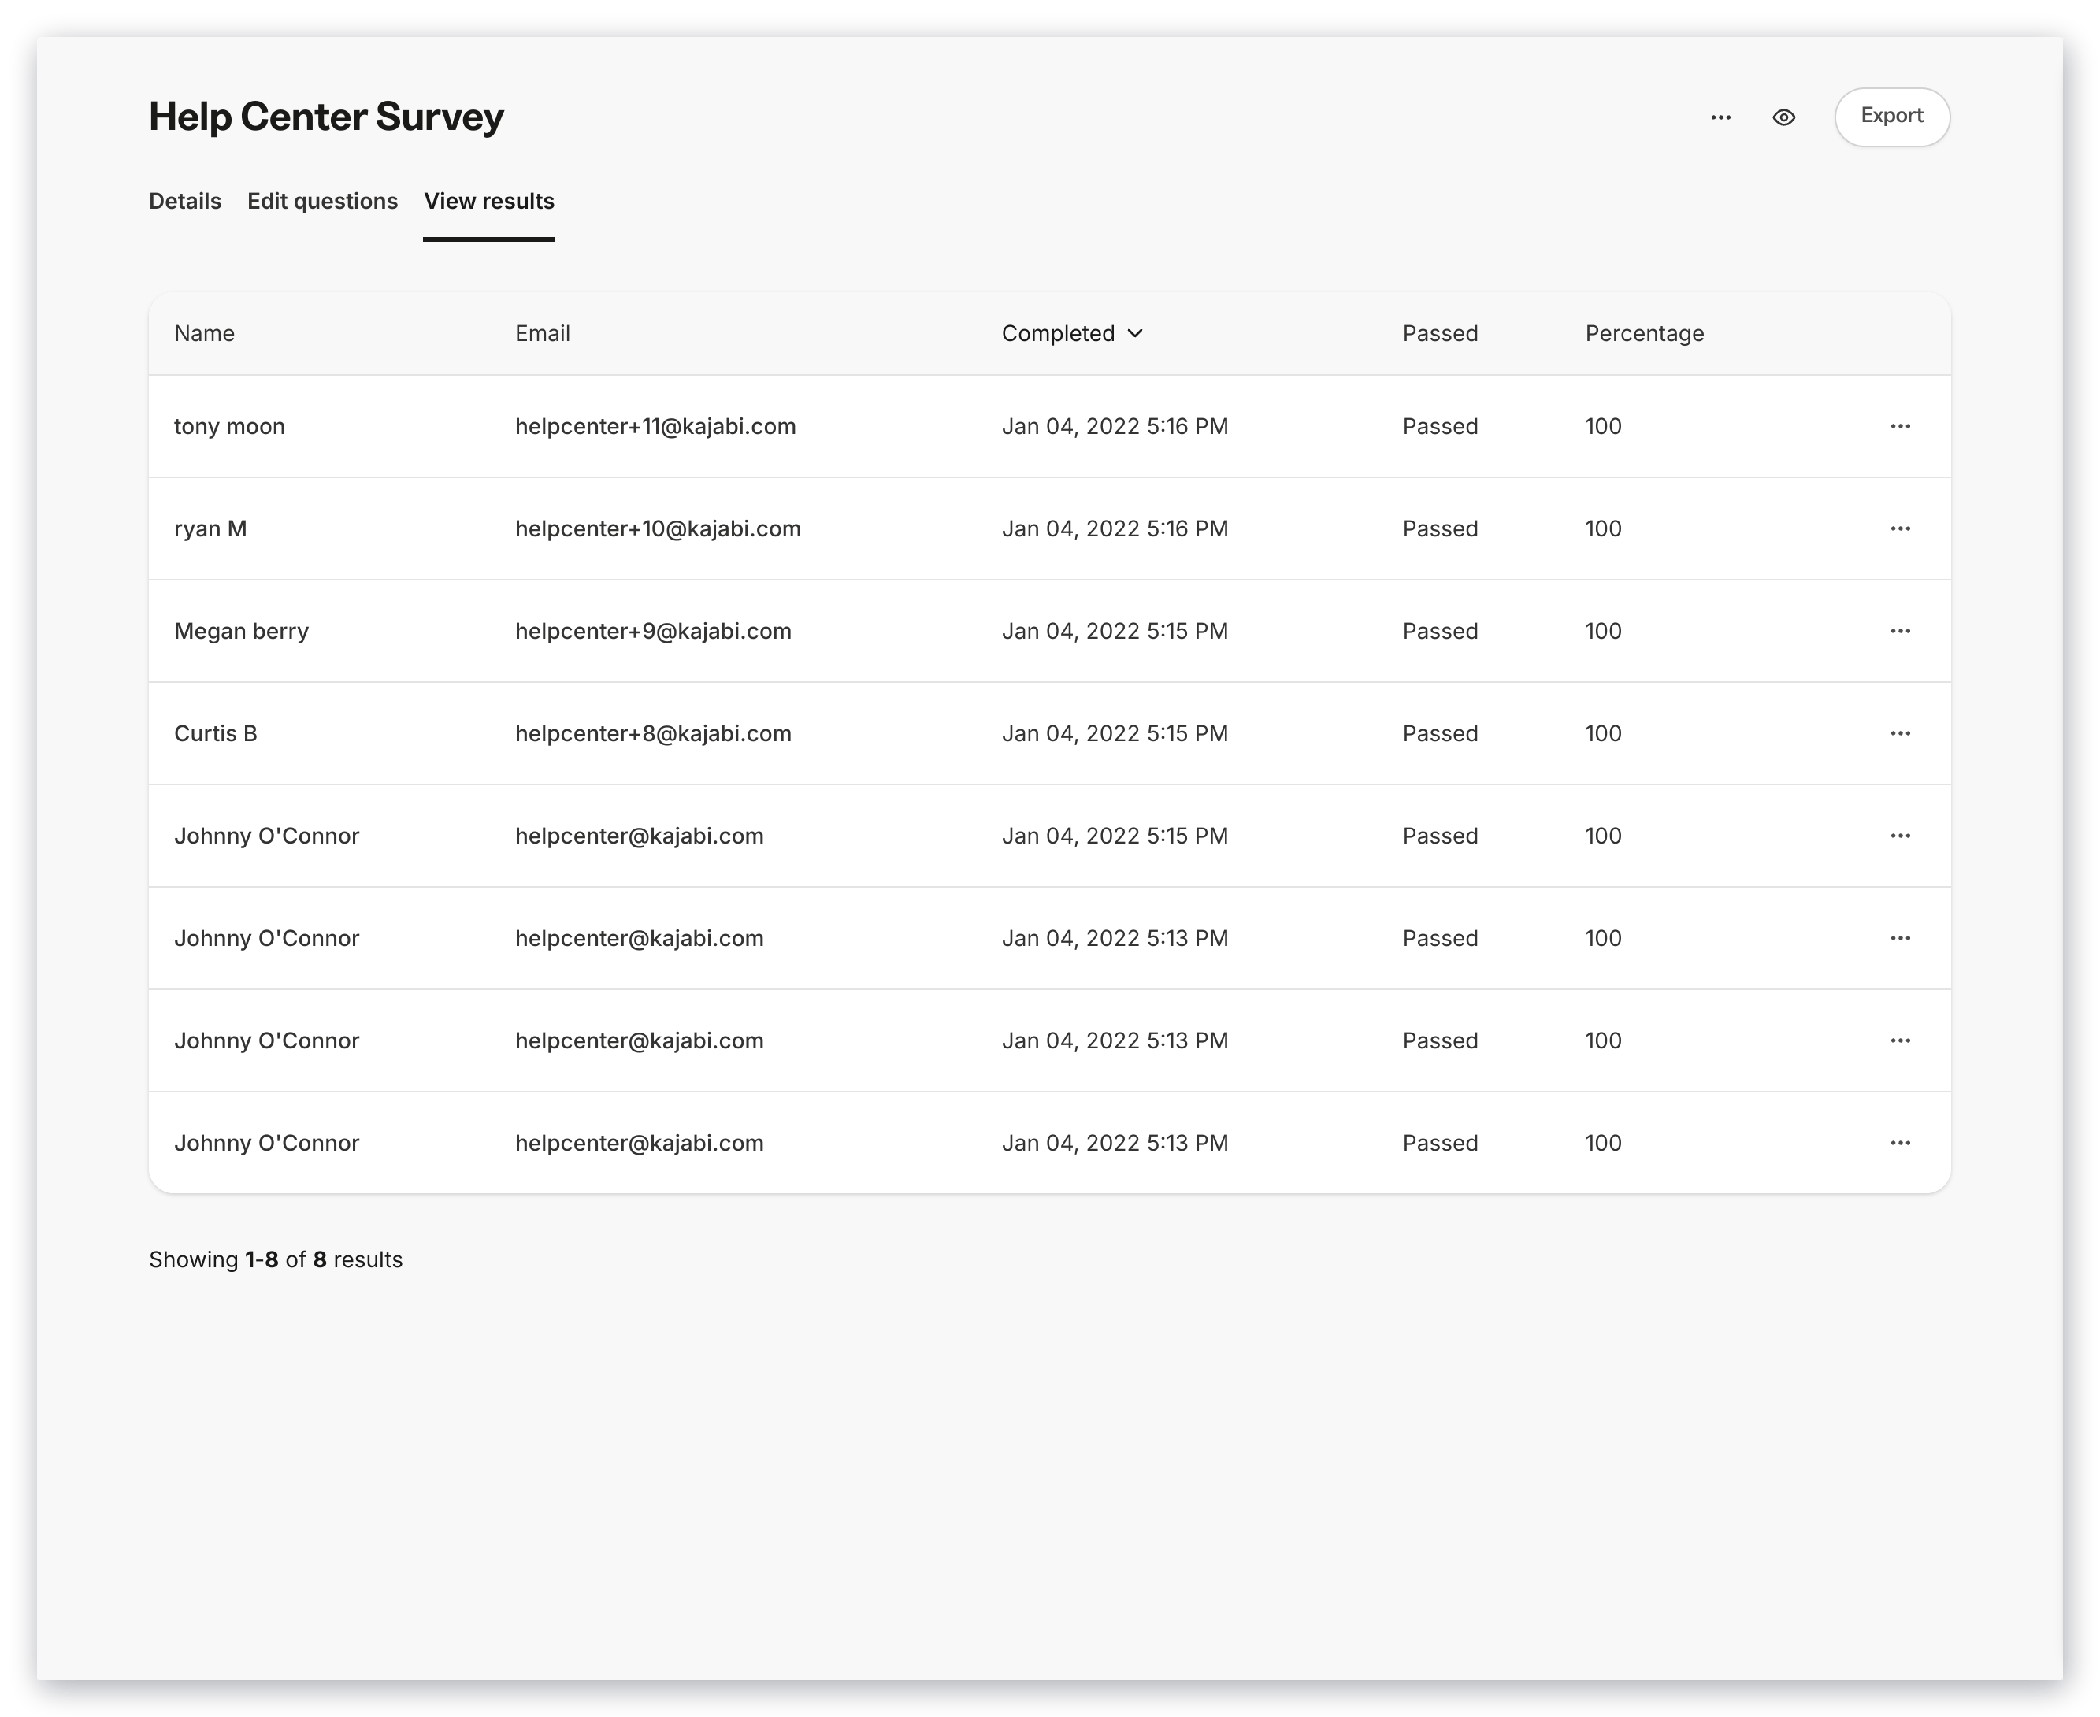Screen dimensions: 2100x1717
Task: Click the Percentage column header
Action: (1644, 333)
